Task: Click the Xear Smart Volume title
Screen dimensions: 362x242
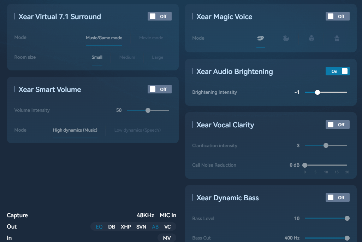Action: pos(50,90)
